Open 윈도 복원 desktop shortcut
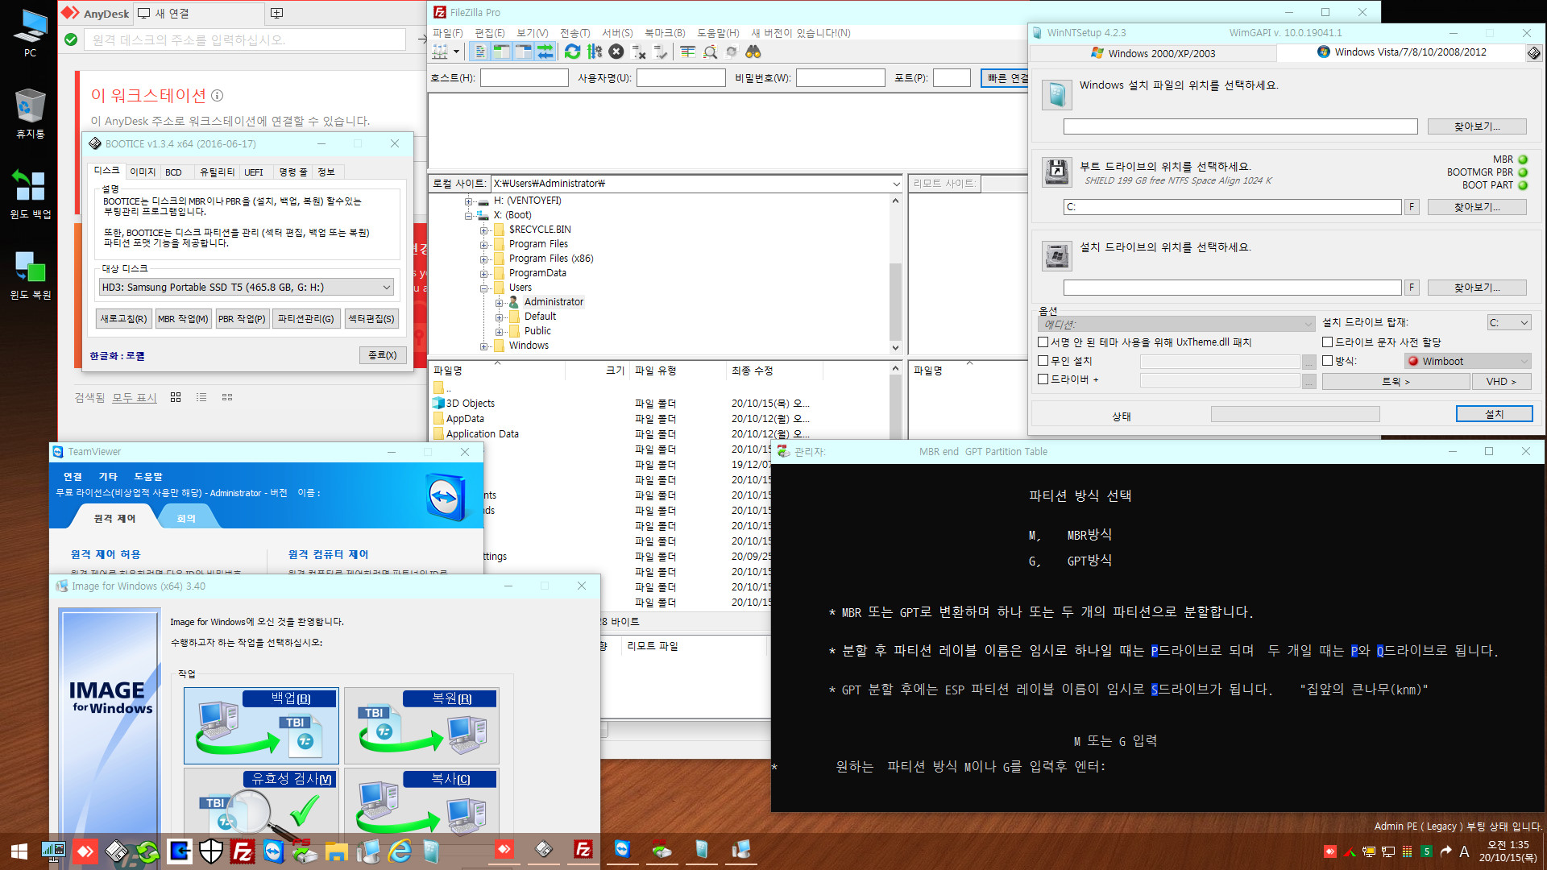Screen dimensions: 1547x870 (30, 274)
